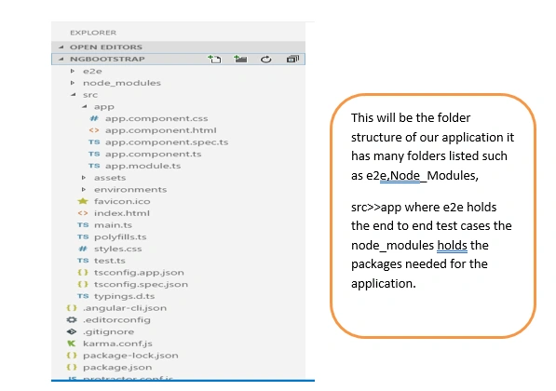The width and height of the screenshot is (556, 391).
Task: Expand the node_modules folder arrow
Action: (73, 83)
